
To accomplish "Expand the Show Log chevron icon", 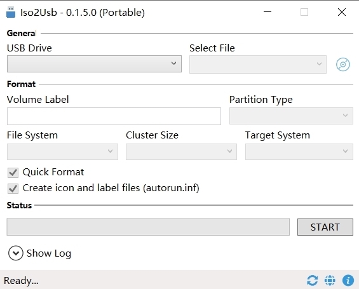I will [x=16, y=253].
